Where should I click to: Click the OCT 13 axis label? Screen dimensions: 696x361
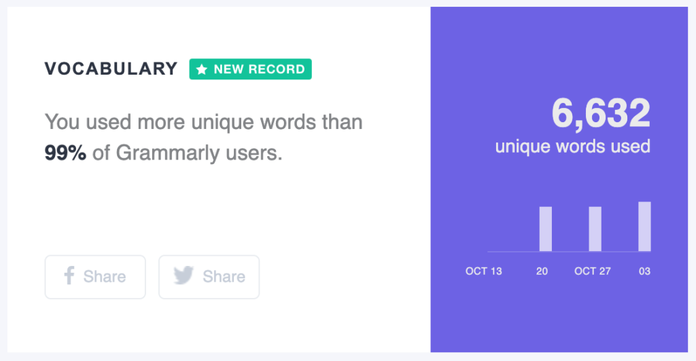point(484,271)
